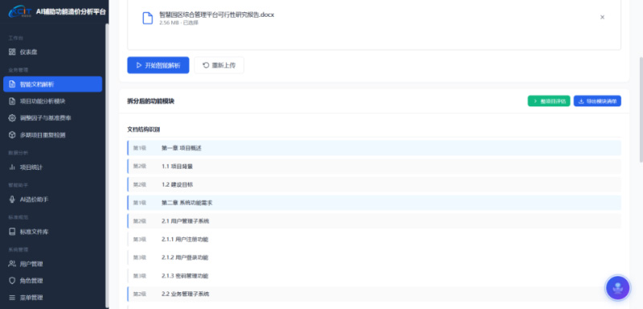Image resolution: width=643 pixels, height=309 pixels.
Task: Click the 文档结构识别 heading
Action: (144, 130)
